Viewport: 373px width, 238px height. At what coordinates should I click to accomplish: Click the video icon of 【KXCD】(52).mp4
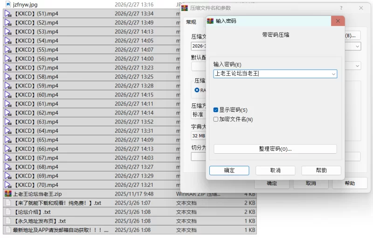[8, 23]
